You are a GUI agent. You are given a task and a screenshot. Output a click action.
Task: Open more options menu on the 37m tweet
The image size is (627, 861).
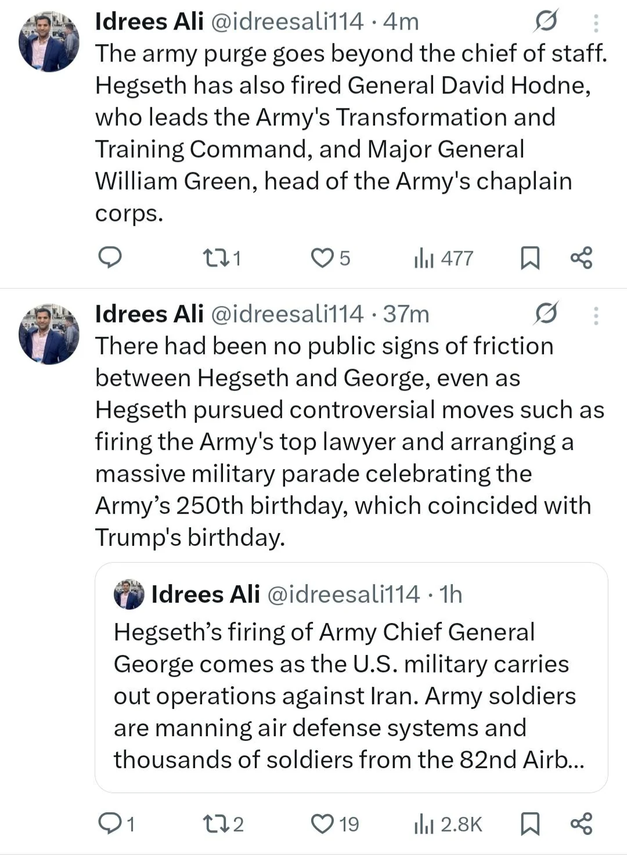[596, 315]
